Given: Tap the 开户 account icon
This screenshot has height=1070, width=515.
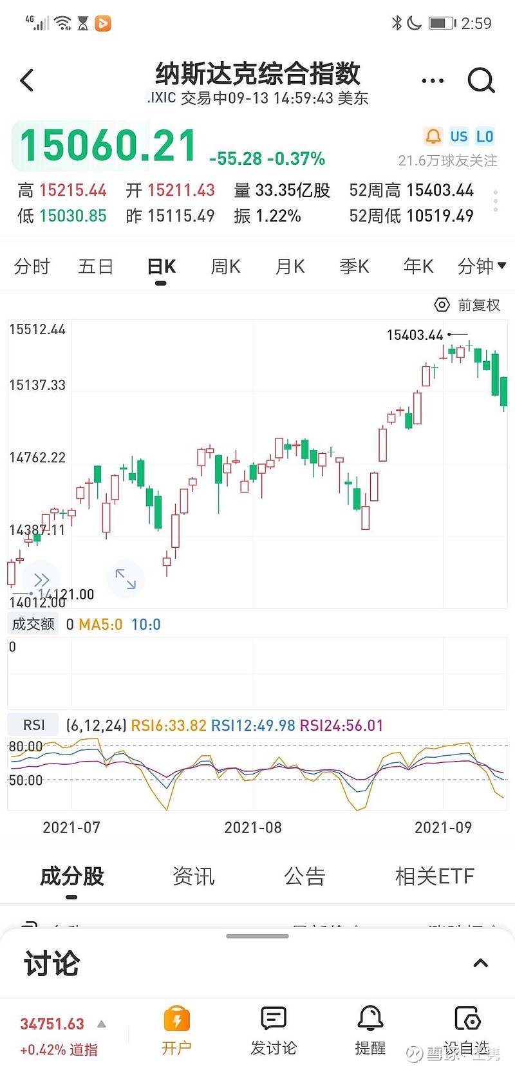Looking at the screenshot, I should point(176,1019).
